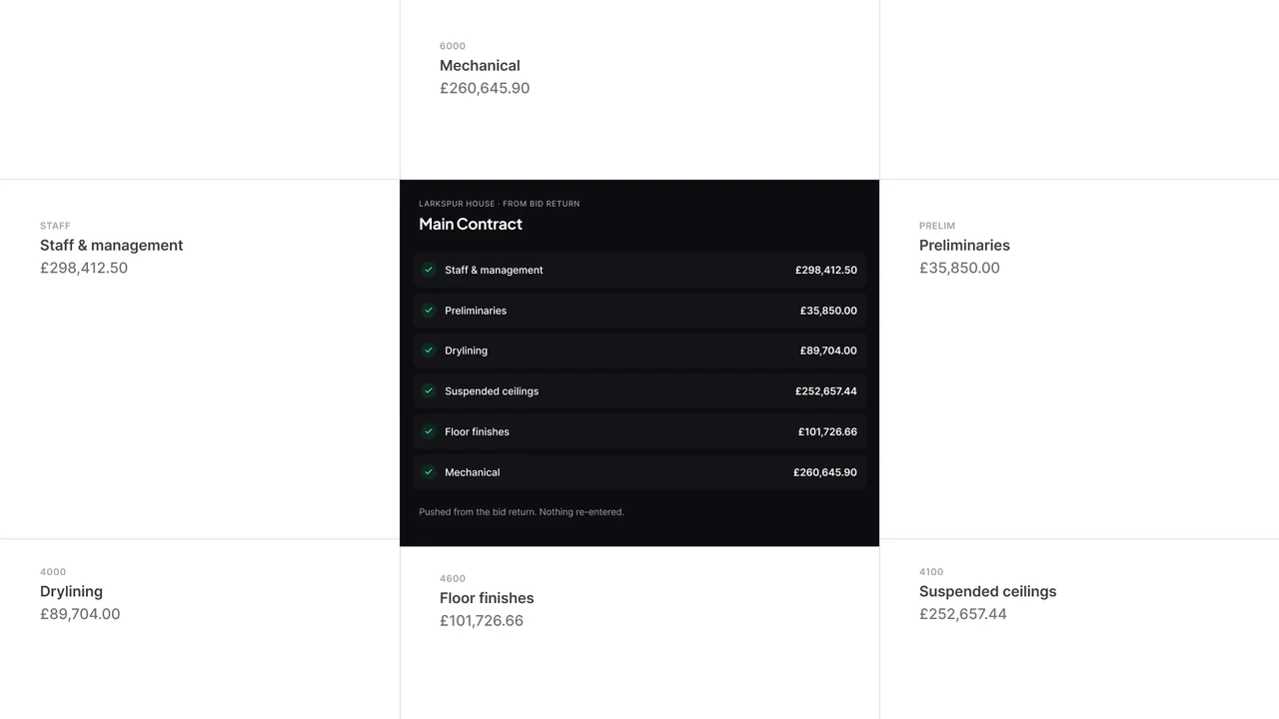The width and height of the screenshot is (1279, 719).
Task: Toggle the Mechanical row check mark
Action: click(x=429, y=472)
